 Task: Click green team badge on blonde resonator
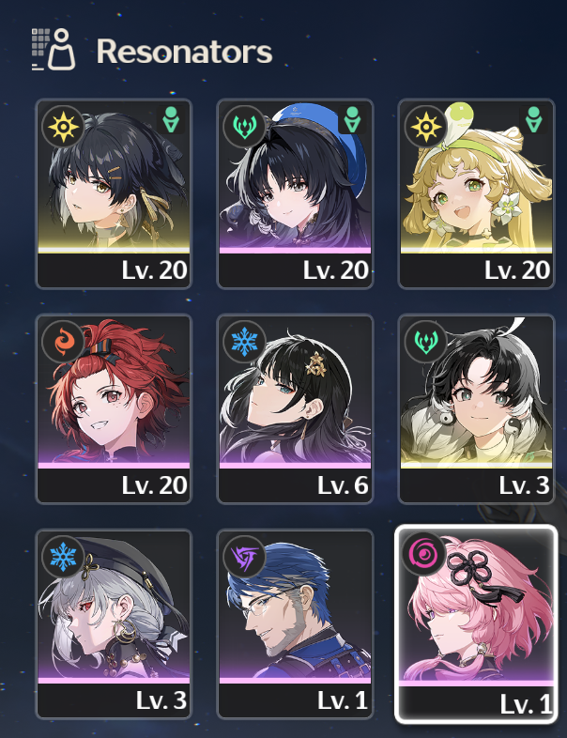pos(533,119)
